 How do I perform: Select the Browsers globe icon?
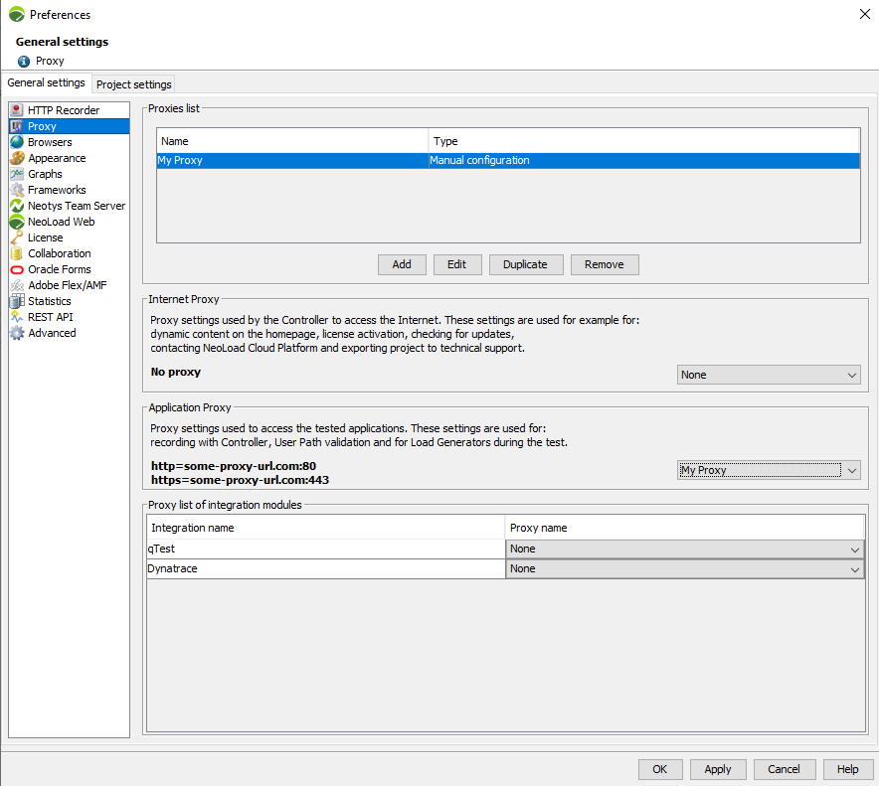tap(17, 142)
